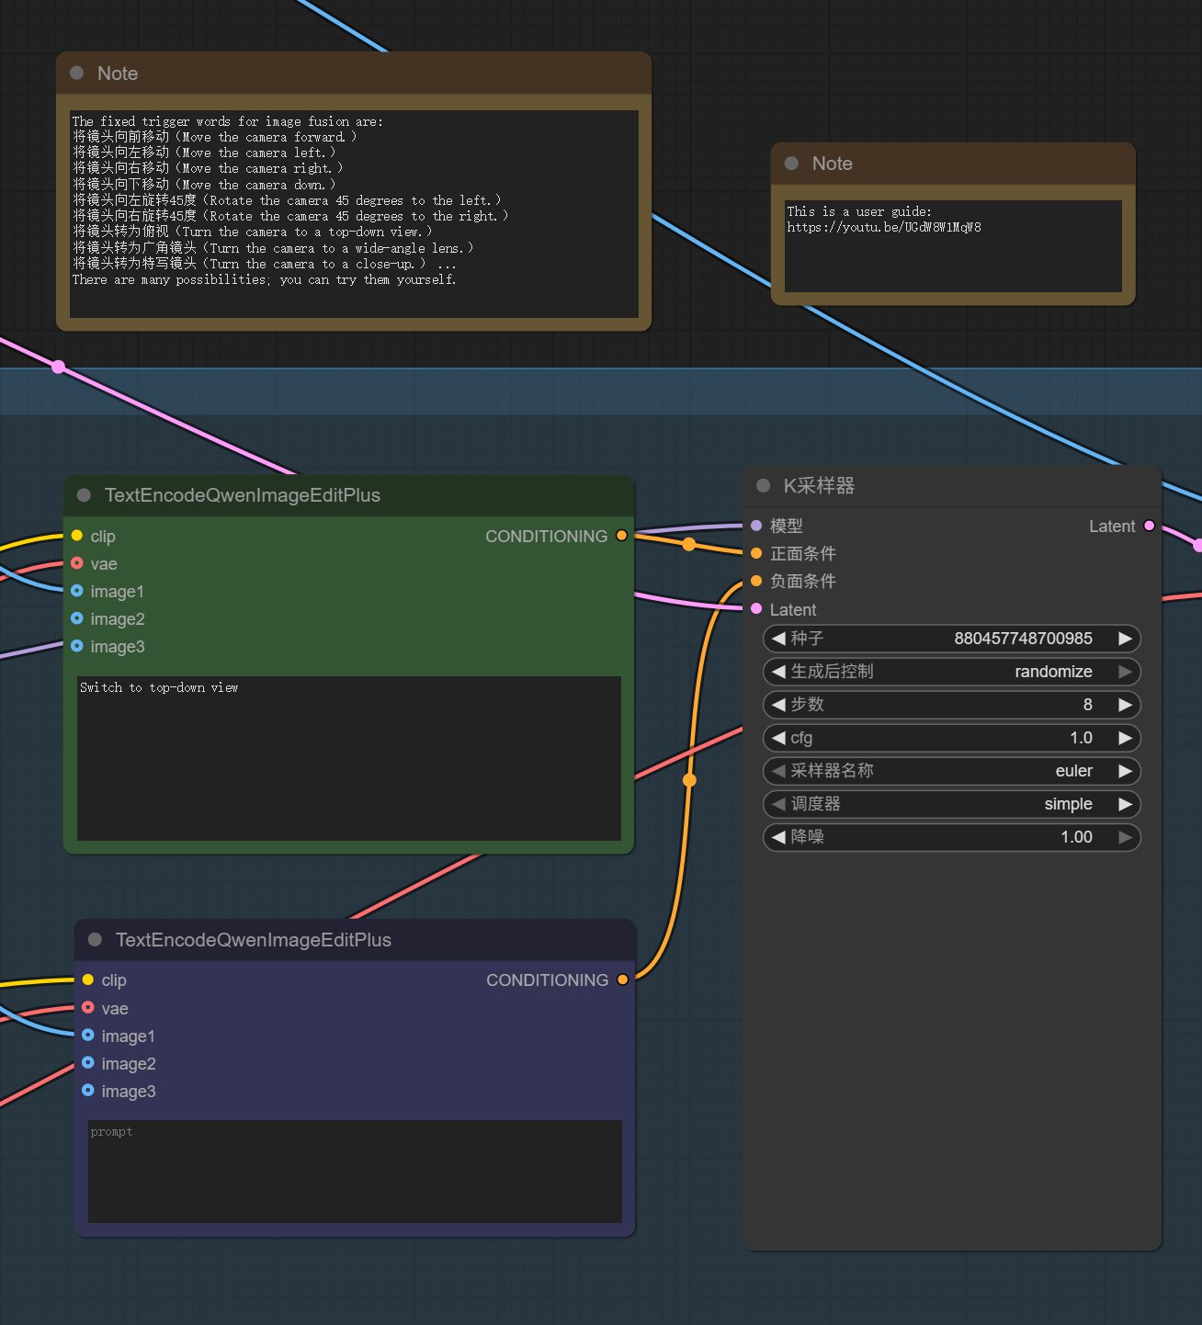Viewport: 1202px width, 1325px height.
Task: Open the 采样器名称 euler dropdown
Action: click(x=951, y=771)
